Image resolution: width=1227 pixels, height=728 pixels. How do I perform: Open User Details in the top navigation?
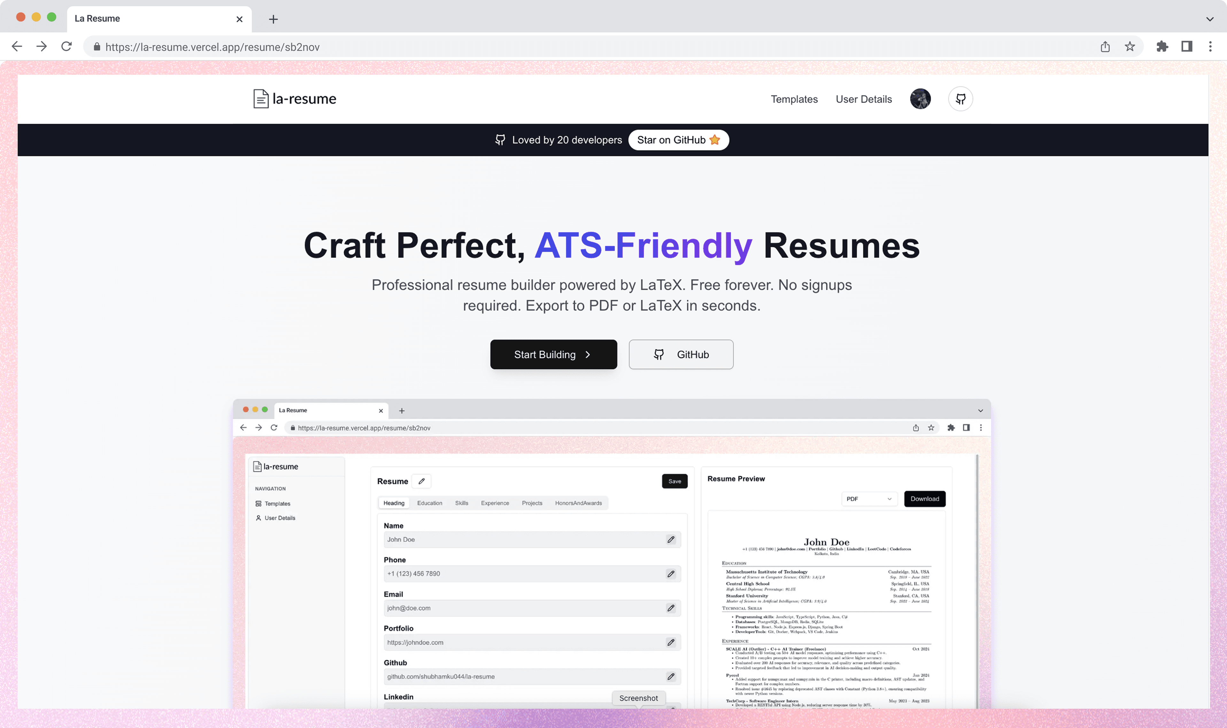click(863, 99)
